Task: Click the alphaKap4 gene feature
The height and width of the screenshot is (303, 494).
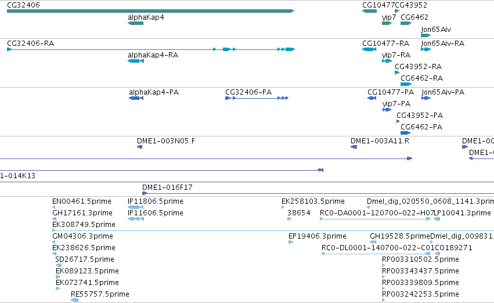Action: click(135, 23)
